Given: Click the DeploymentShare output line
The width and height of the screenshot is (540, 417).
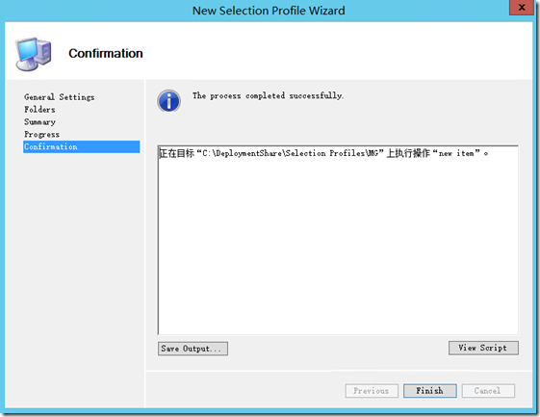Looking at the screenshot, I should tap(323, 153).
